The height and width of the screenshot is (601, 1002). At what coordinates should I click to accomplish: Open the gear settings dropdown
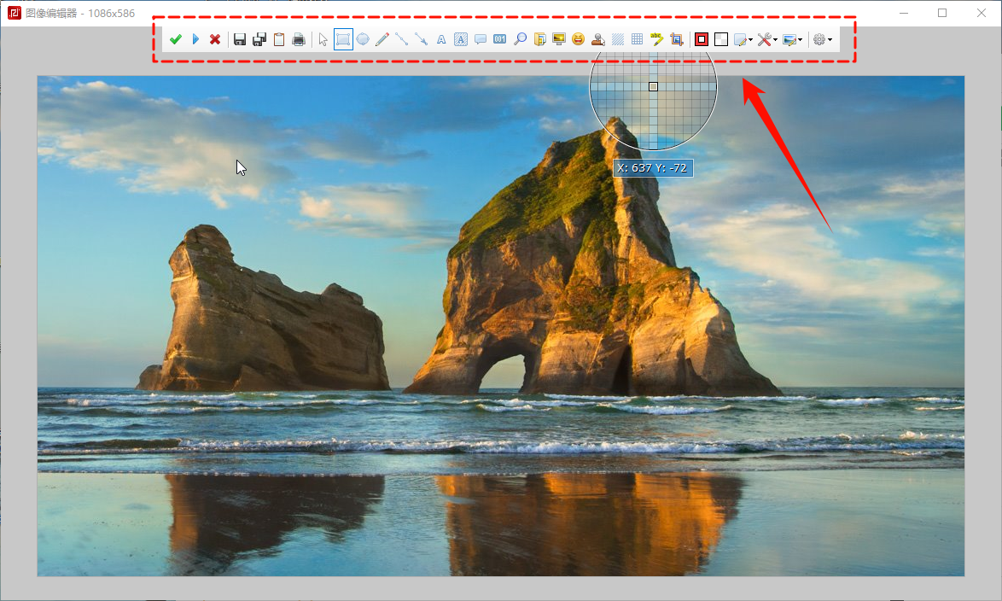(823, 39)
